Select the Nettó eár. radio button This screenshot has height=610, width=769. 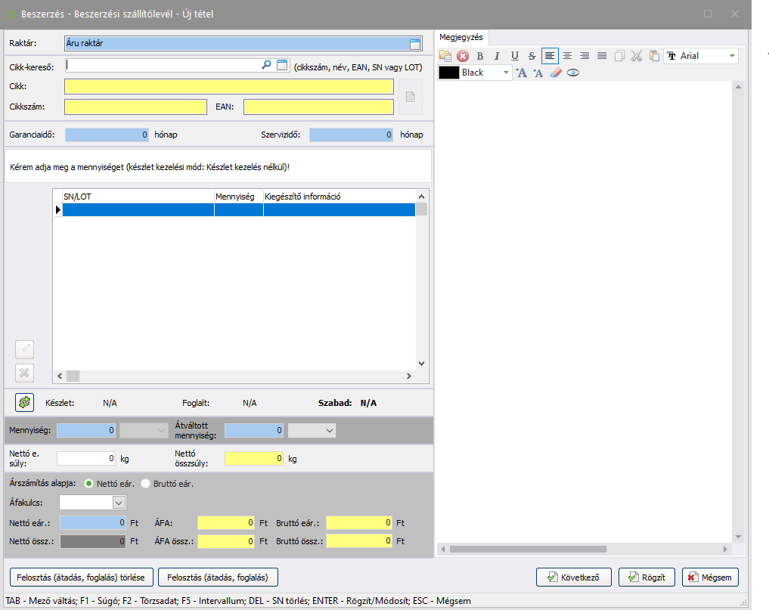89,483
